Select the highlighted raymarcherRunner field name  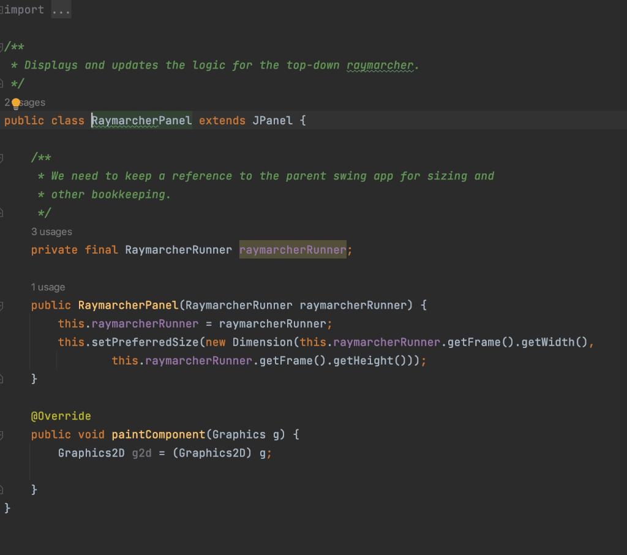coord(293,250)
